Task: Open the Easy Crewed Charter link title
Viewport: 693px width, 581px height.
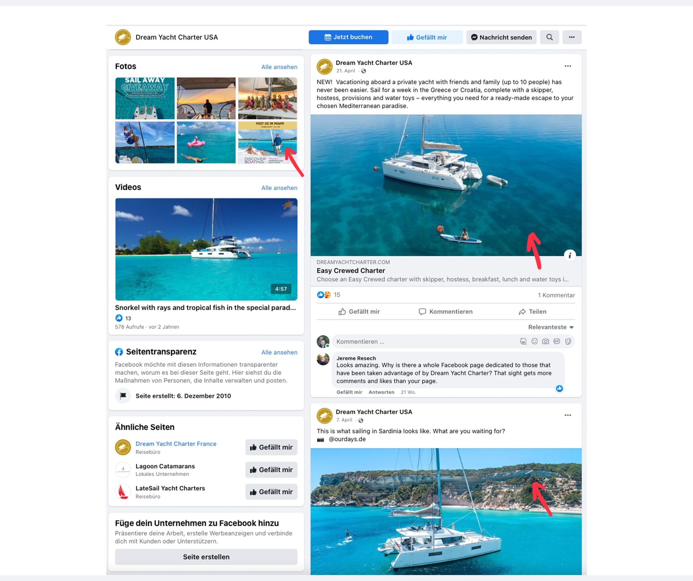Action: click(351, 271)
